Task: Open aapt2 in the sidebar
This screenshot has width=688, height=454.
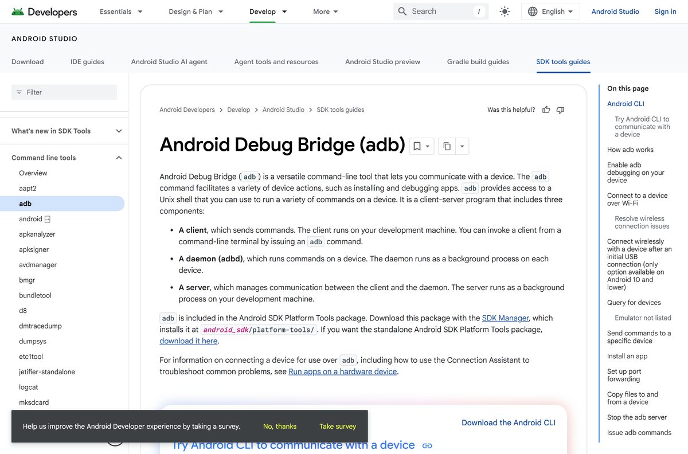Action: [x=28, y=189]
